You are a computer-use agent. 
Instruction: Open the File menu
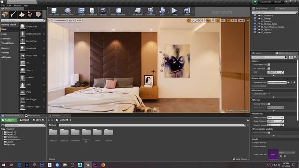[3, 5]
